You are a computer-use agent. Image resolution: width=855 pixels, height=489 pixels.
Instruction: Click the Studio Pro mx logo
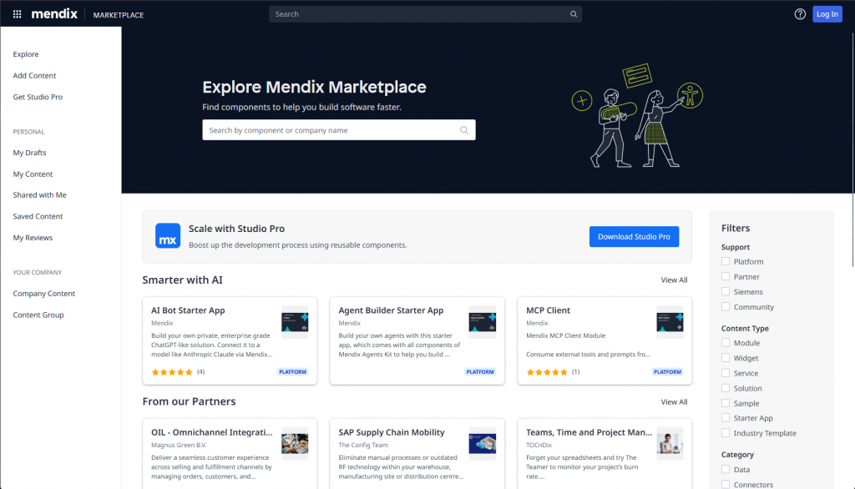point(168,236)
